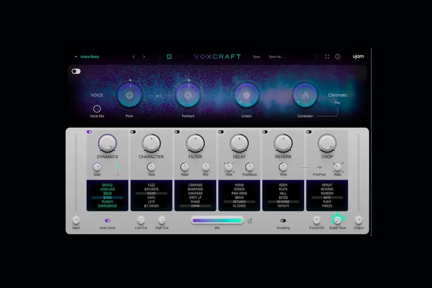432x288 pixels.
Task: Click the Voice Mix knob
Action: pos(97,109)
